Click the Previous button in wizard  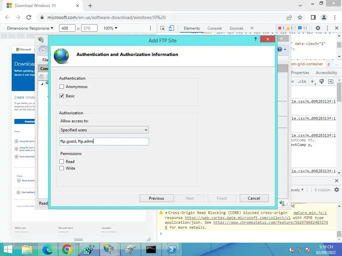point(157,198)
